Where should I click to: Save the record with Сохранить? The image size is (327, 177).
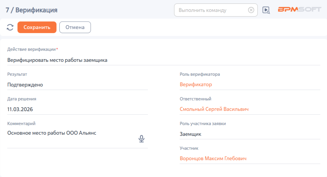pos(37,27)
